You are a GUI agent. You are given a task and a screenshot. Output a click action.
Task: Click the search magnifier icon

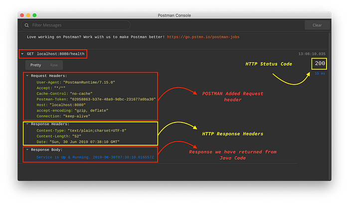[27, 25]
